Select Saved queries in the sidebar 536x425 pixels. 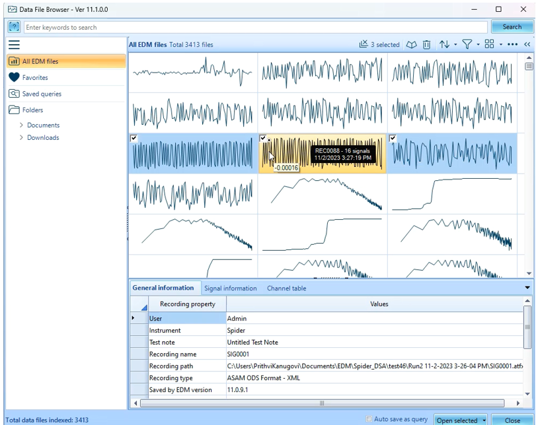(43, 94)
